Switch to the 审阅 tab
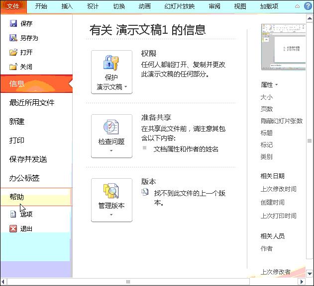The image size is (314, 286). pyautogui.click(x=214, y=6)
